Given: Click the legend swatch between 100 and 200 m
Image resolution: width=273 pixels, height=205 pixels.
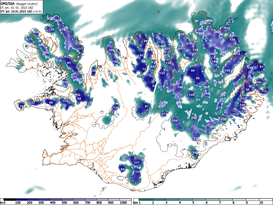Looking at the screenshot, I should [x=21, y=200].
